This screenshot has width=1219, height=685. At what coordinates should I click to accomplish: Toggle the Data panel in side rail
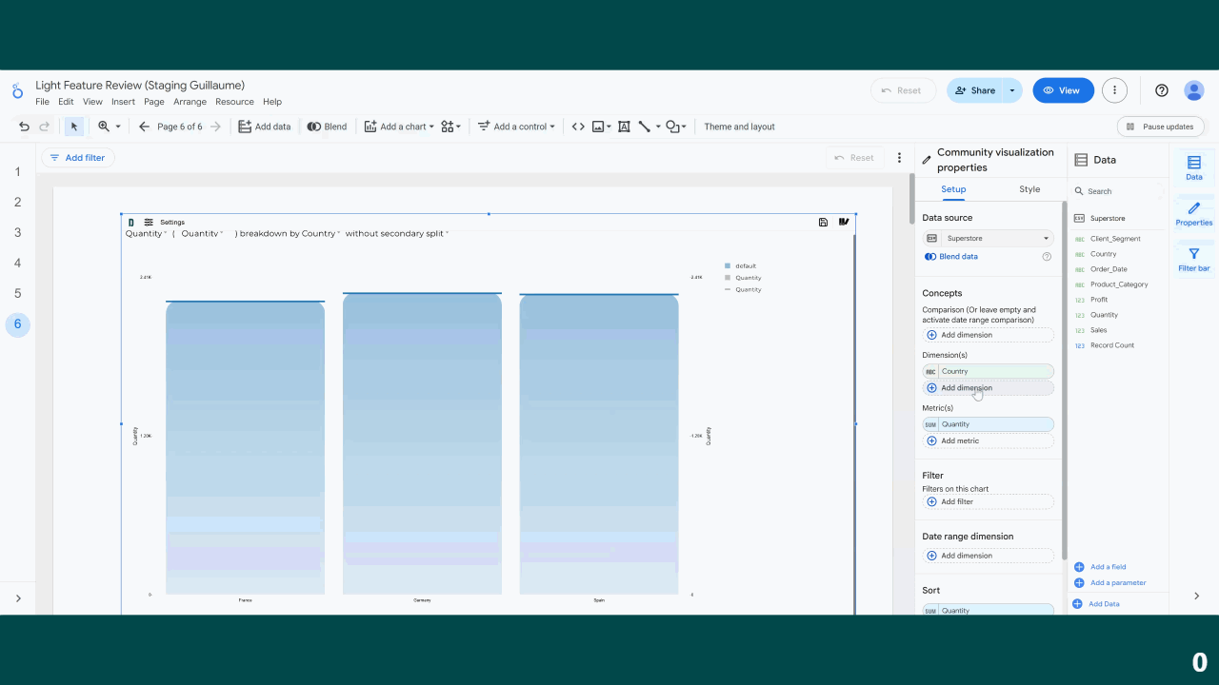(1193, 167)
